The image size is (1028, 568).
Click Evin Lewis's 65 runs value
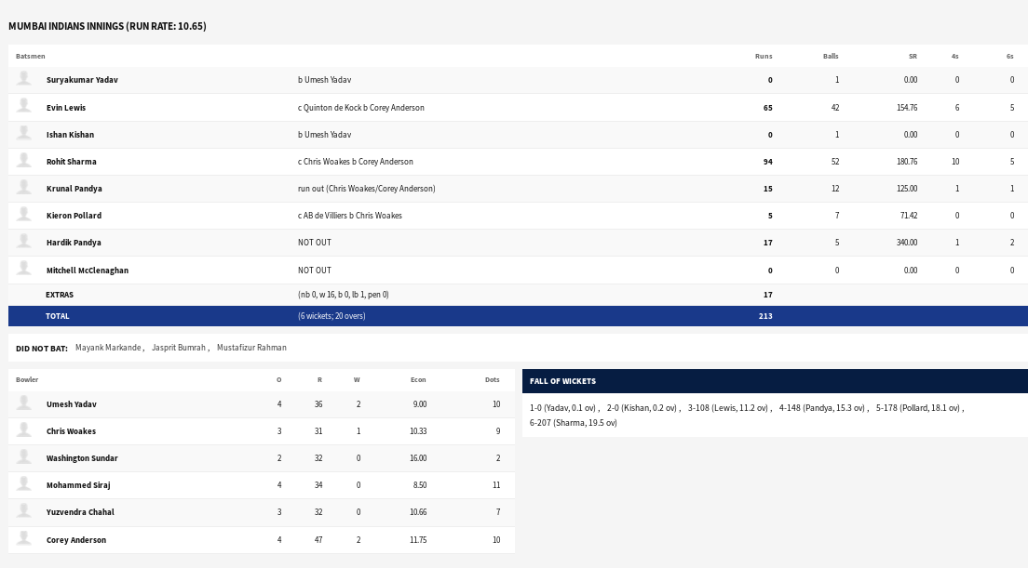(767, 108)
